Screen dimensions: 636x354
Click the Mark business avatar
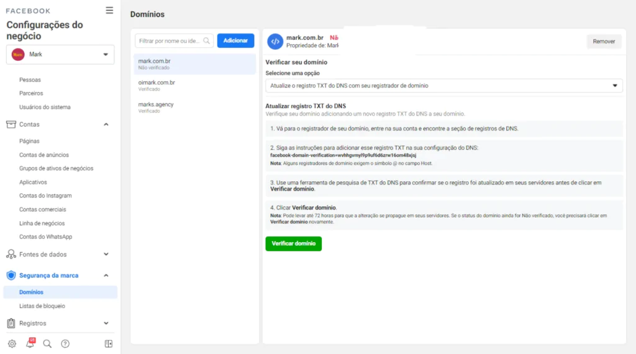pos(18,54)
